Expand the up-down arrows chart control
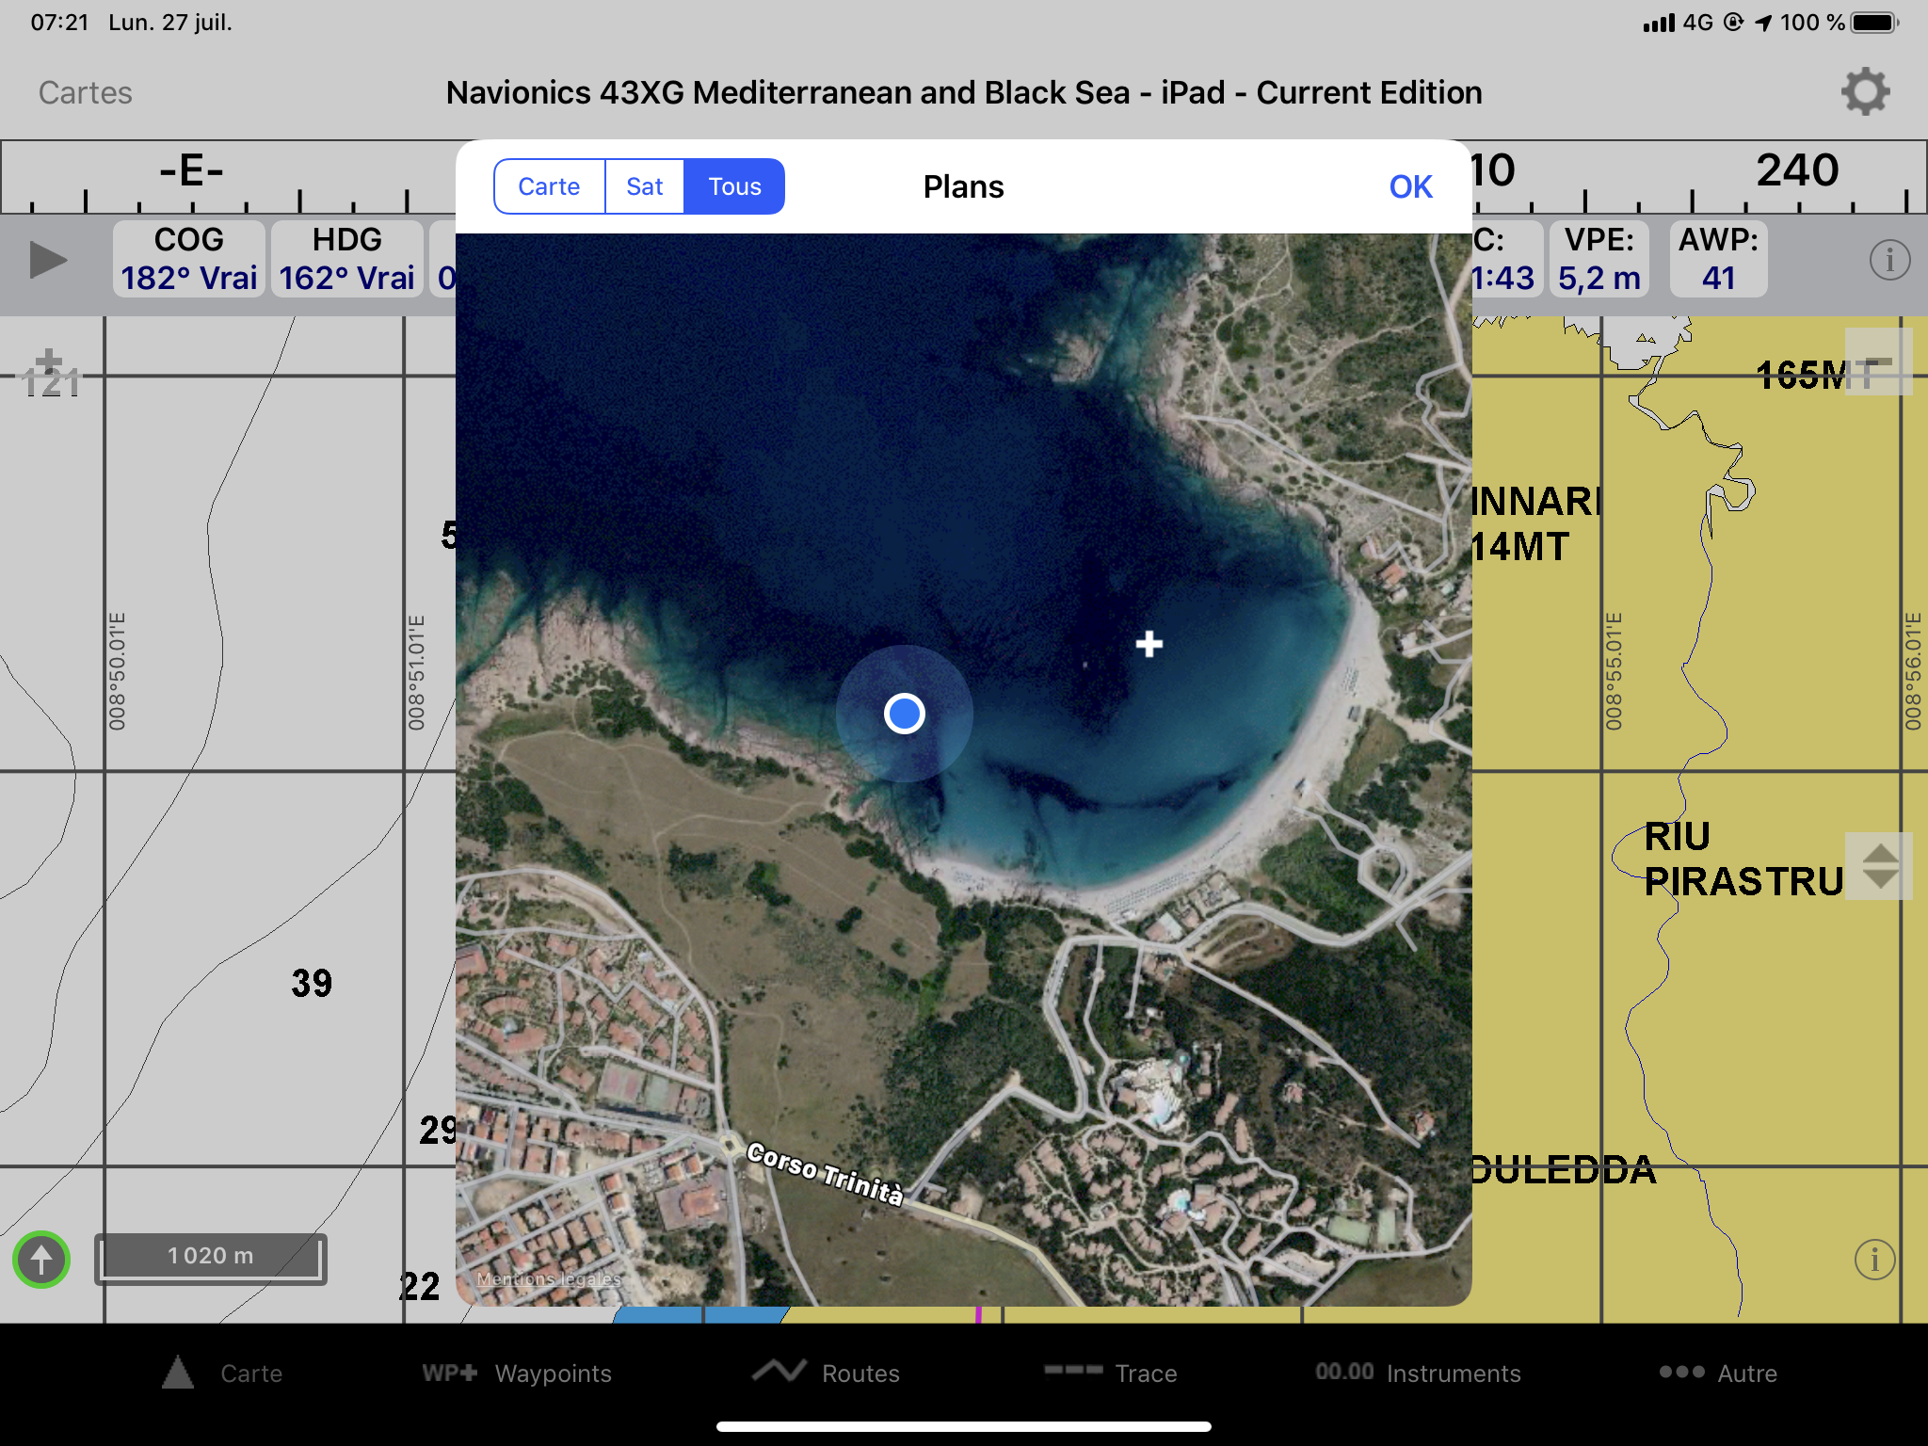The width and height of the screenshot is (1928, 1446). (1879, 866)
